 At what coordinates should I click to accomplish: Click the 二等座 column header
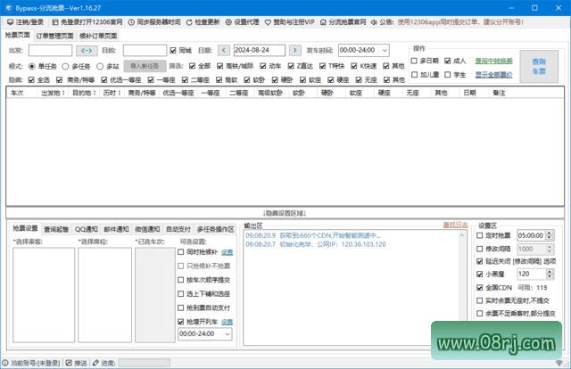pyautogui.click(x=239, y=93)
